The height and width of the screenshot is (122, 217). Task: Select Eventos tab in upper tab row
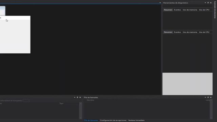(177, 10)
